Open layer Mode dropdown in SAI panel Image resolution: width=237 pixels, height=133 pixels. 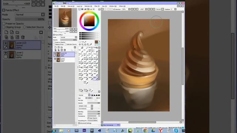coord(76,37)
